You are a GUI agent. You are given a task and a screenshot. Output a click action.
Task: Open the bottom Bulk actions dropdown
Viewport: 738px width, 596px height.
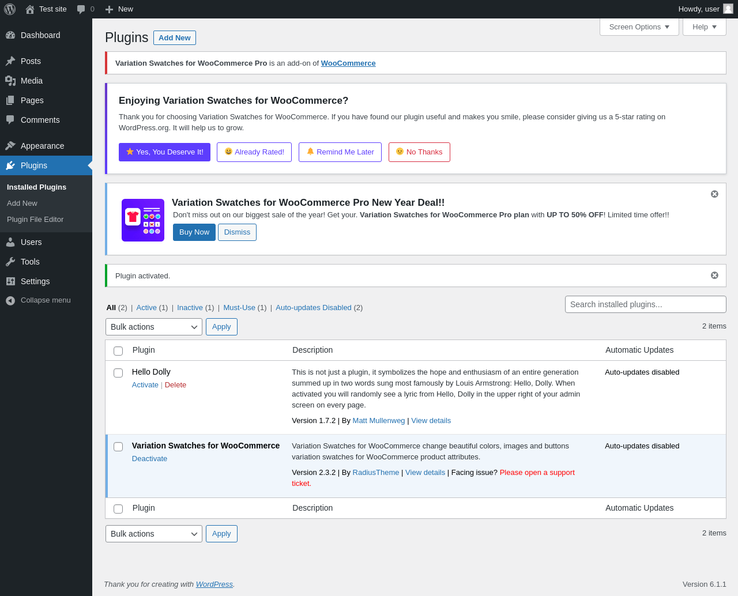click(x=154, y=534)
